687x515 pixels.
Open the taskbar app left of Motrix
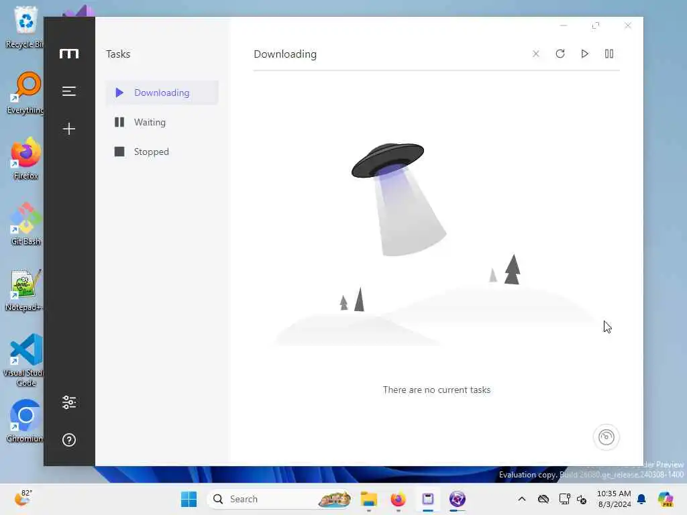[x=427, y=499]
